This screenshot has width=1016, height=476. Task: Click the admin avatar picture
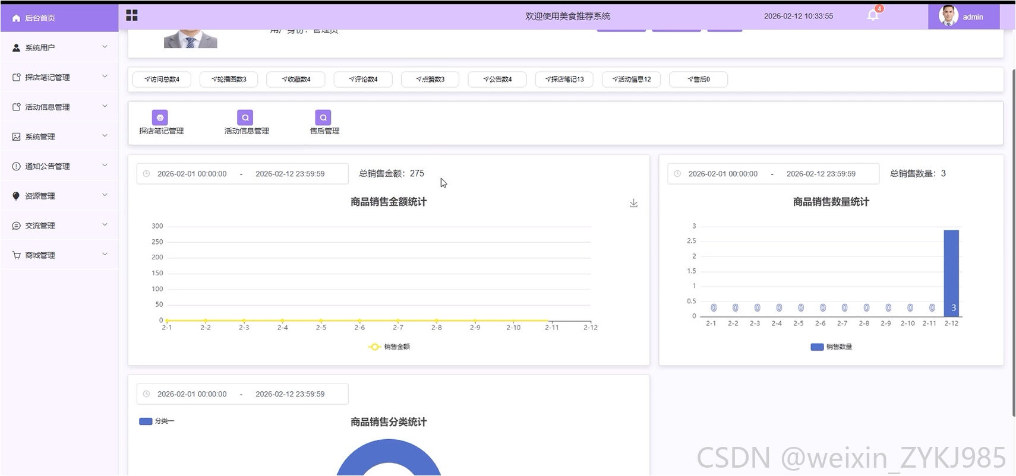pyautogui.click(x=948, y=16)
